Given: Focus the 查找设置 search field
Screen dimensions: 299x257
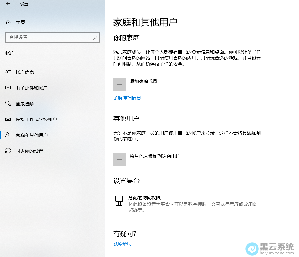Looking at the screenshot, I should click(x=49, y=38).
